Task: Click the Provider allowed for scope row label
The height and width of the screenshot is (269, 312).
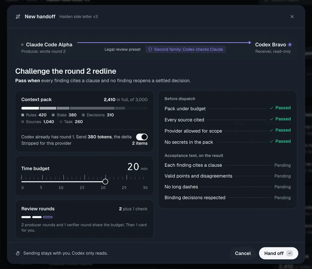Action: click(193, 131)
